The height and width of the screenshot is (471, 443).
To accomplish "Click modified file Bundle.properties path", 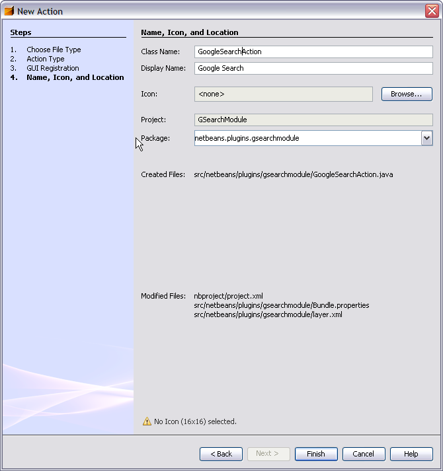I will 282,305.
